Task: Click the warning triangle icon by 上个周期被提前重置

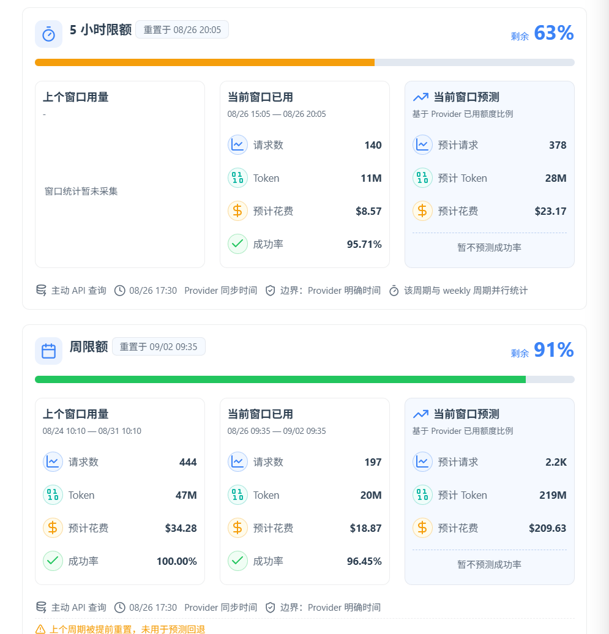Action: [40, 629]
